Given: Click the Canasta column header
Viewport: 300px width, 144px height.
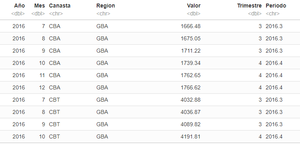Looking at the screenshot, I should (x=60, y=6).
